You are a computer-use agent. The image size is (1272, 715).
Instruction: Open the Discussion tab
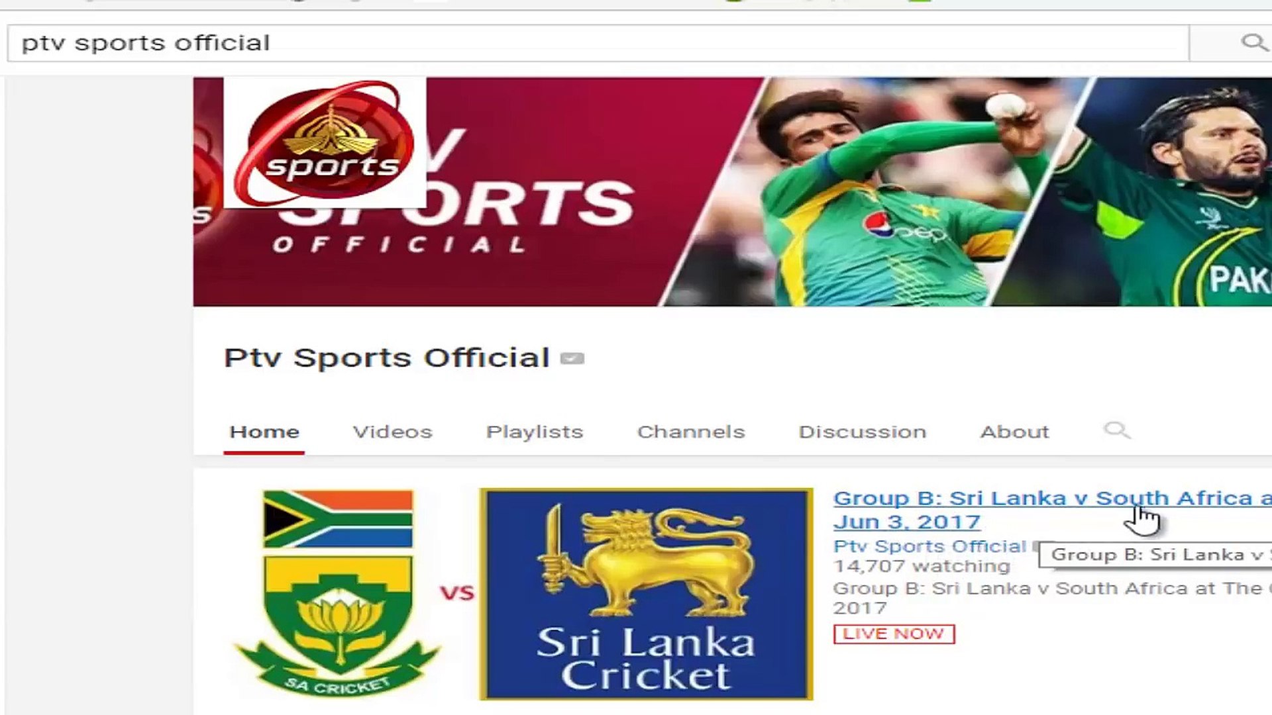(861, 431)
